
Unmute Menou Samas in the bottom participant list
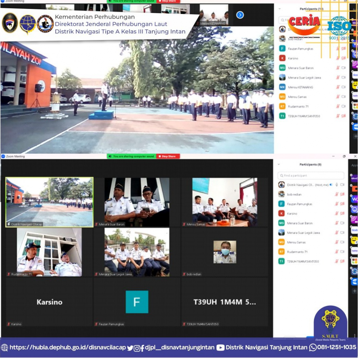337,242
